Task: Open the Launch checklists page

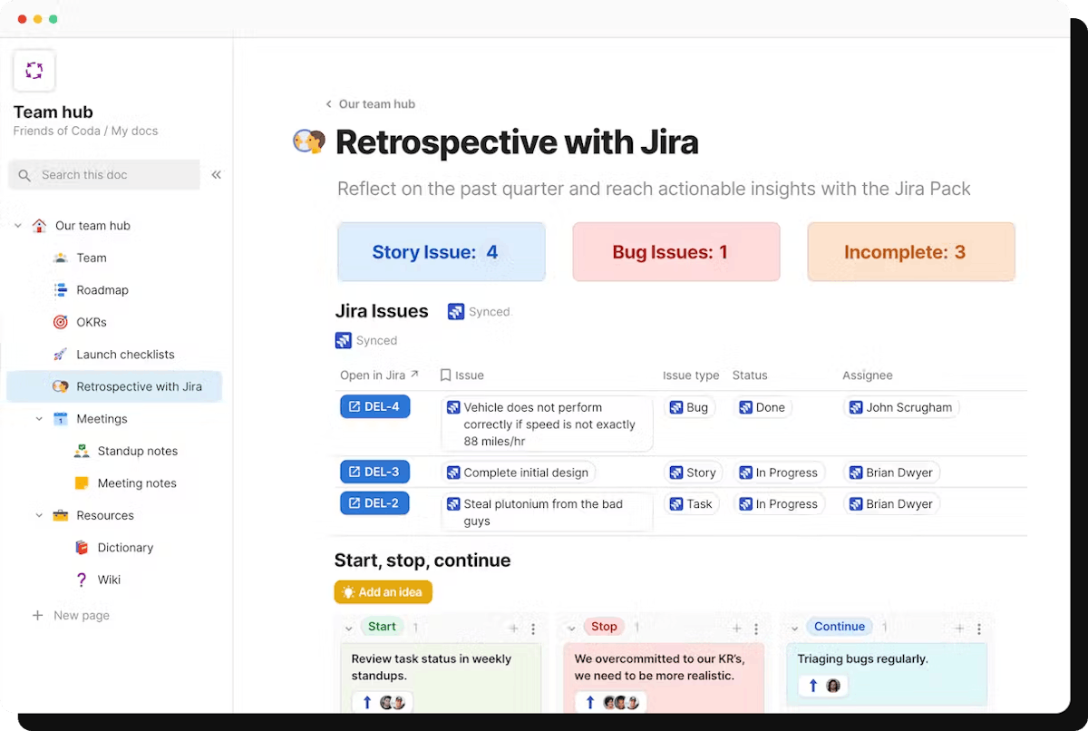Action: (125, 355)
